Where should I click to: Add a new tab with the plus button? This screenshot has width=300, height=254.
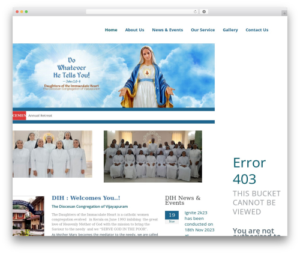[284, 13]
